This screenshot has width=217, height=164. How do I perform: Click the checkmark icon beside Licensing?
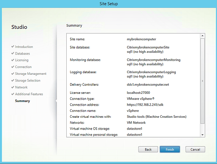13,60
